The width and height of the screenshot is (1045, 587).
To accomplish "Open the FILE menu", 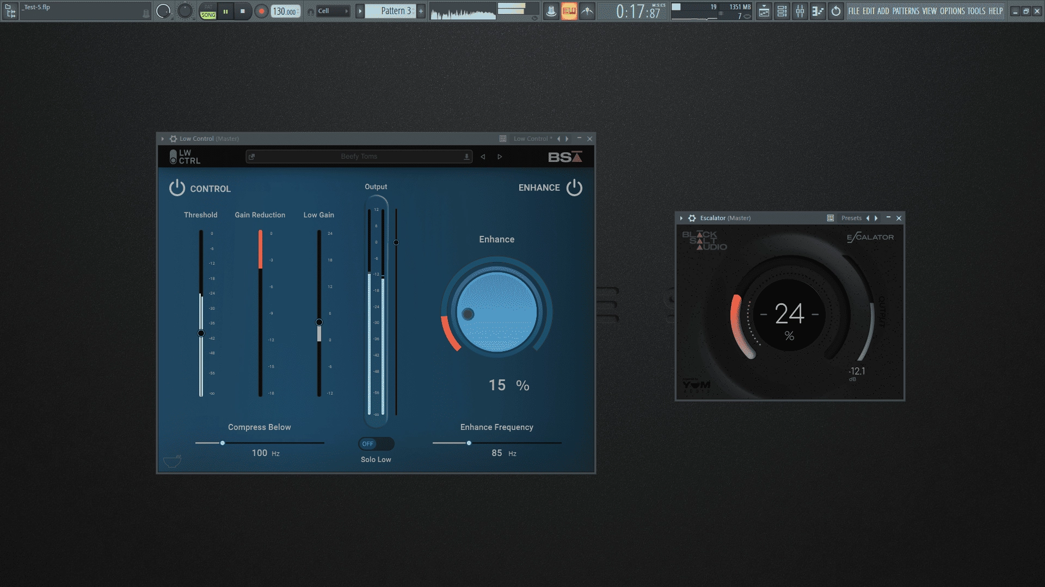I will 854,11.
